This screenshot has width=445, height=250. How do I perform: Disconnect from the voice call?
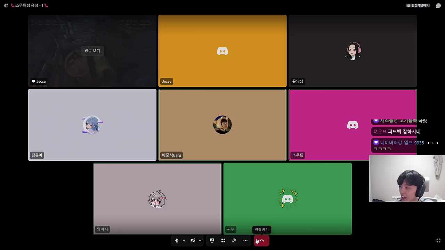click(x=262, y=241)
